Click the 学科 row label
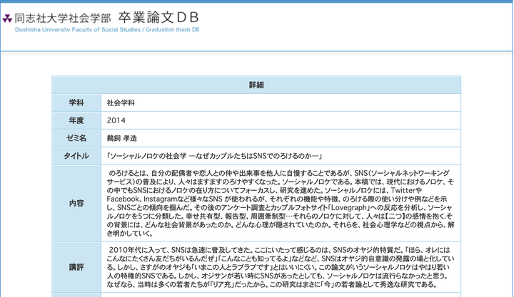This screenshot has height=297, width=514. [x=76, y=103]
